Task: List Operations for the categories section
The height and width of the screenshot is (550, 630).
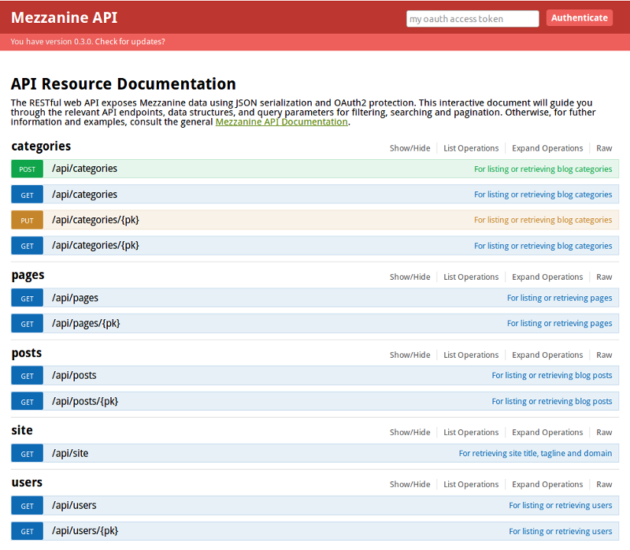Action: (471, 148)
